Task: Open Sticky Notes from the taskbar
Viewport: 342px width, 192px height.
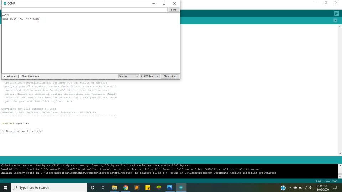Action: 147,187
